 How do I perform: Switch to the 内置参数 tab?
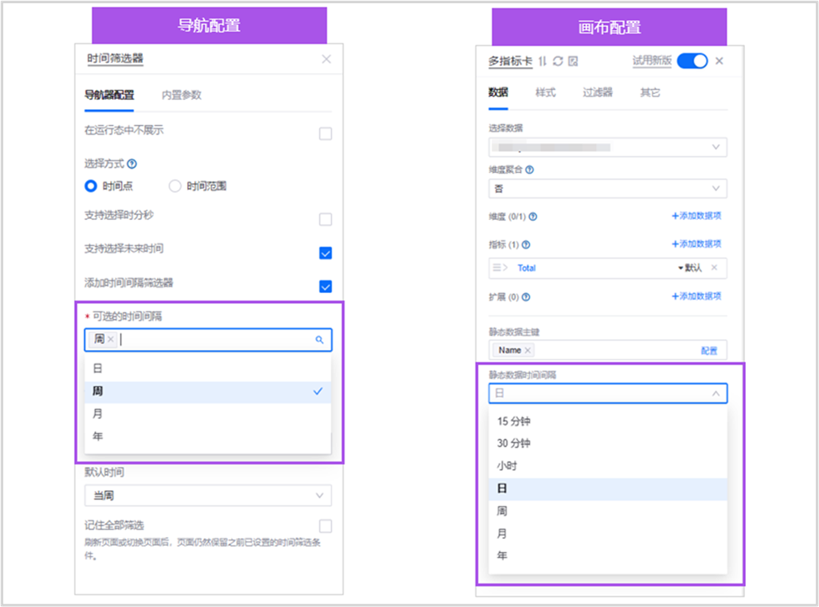point(181,95)
